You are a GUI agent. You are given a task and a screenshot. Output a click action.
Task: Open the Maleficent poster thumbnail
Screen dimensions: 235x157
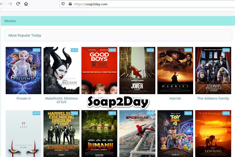(x=61, y=71)
